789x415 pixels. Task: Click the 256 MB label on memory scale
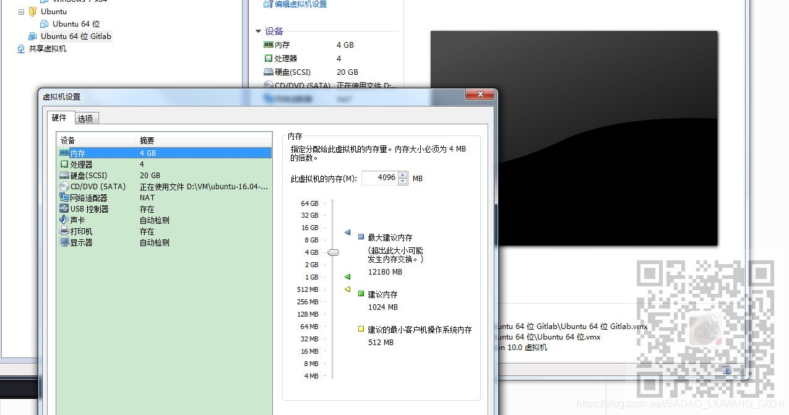(x=308, y=302)
